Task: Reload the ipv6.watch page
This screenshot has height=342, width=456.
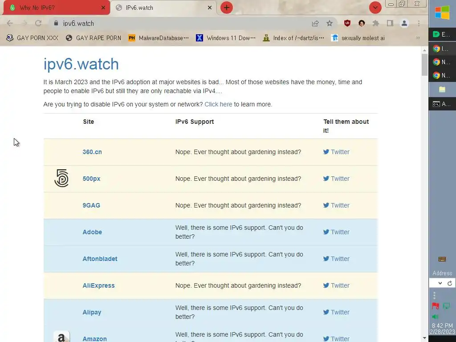Action: point(38,23)
